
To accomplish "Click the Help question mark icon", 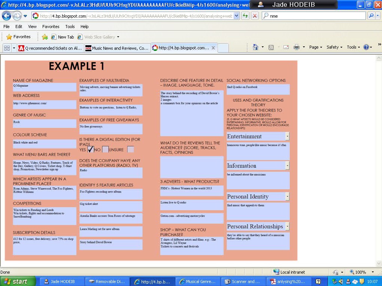I will point(366,47).
